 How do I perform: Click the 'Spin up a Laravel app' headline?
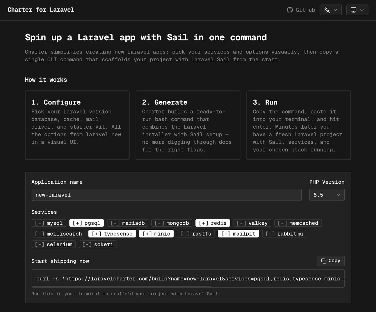tap(146, 38)
